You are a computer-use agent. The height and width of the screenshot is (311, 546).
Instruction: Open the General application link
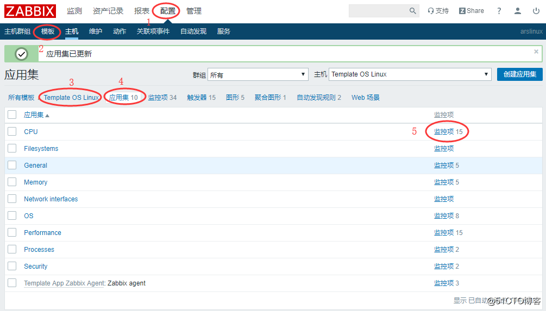(35, 166)
